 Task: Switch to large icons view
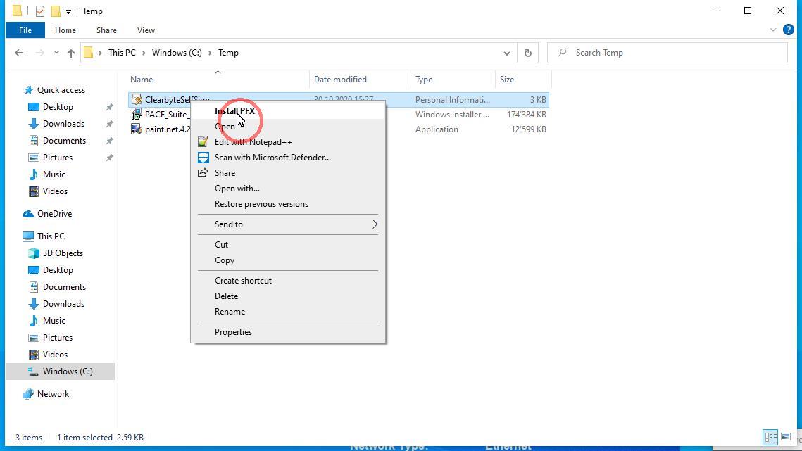pos(786,437)
